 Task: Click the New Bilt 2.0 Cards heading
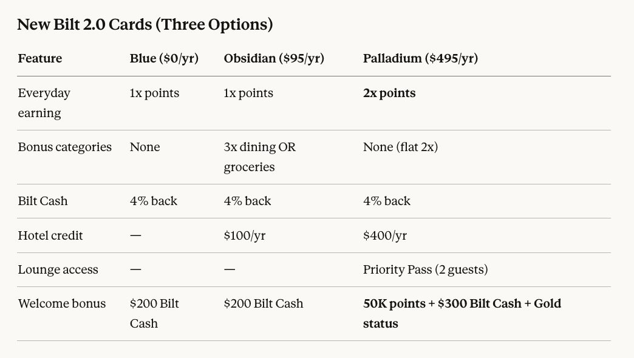(145, 25)
